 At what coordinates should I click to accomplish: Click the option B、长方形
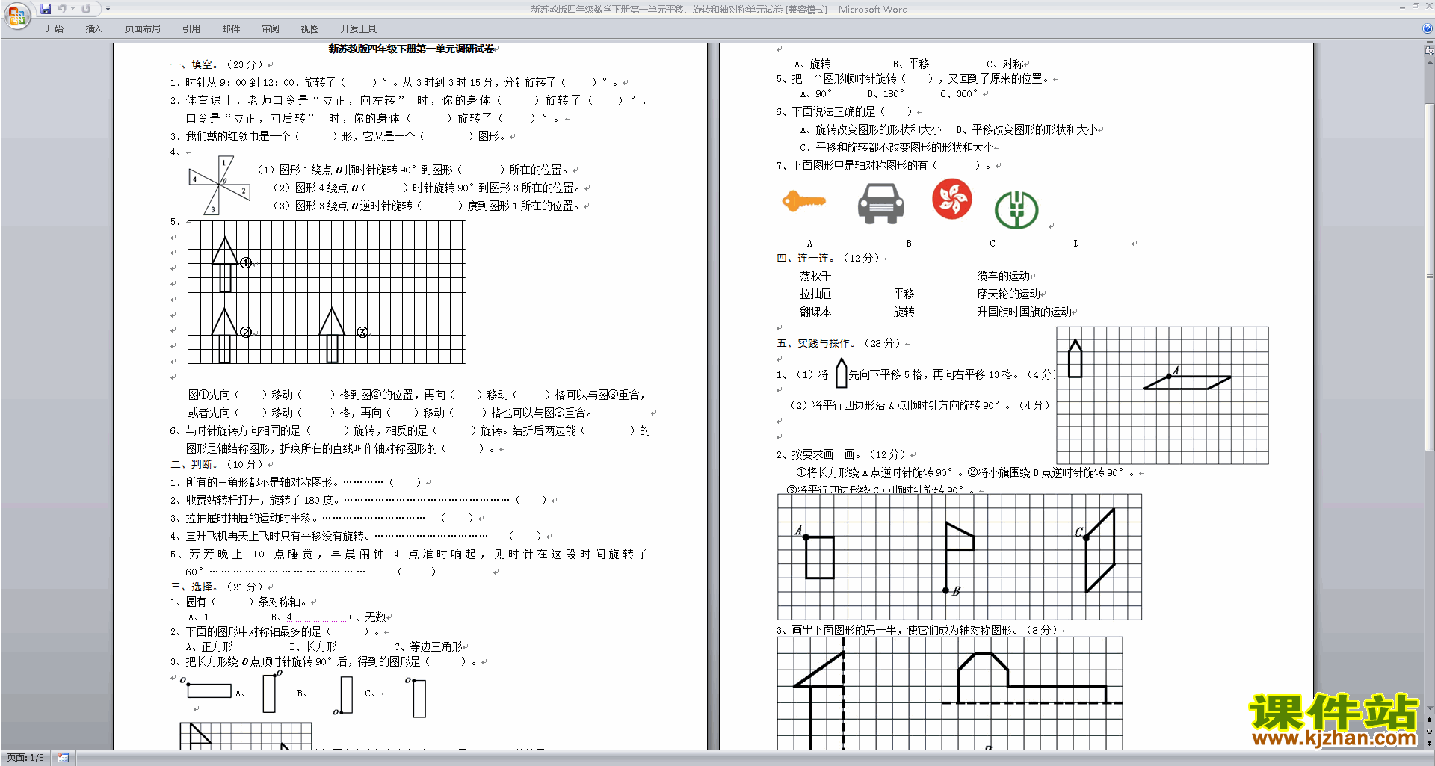click(313, 646)
